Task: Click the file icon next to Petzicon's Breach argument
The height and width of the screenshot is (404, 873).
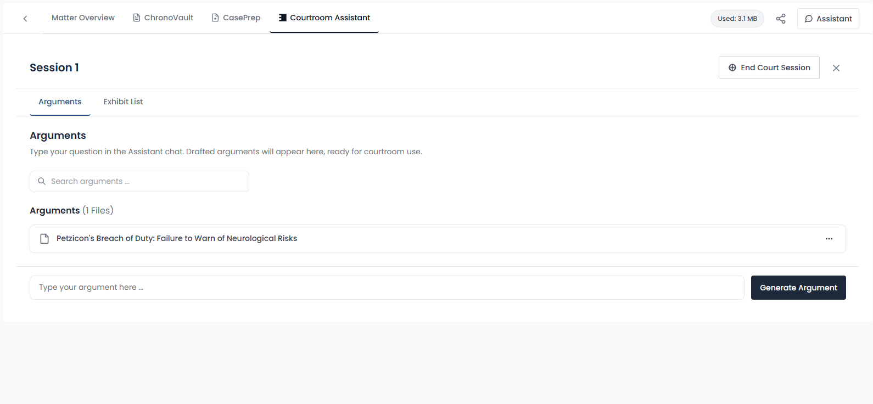Action: (44, 238)
